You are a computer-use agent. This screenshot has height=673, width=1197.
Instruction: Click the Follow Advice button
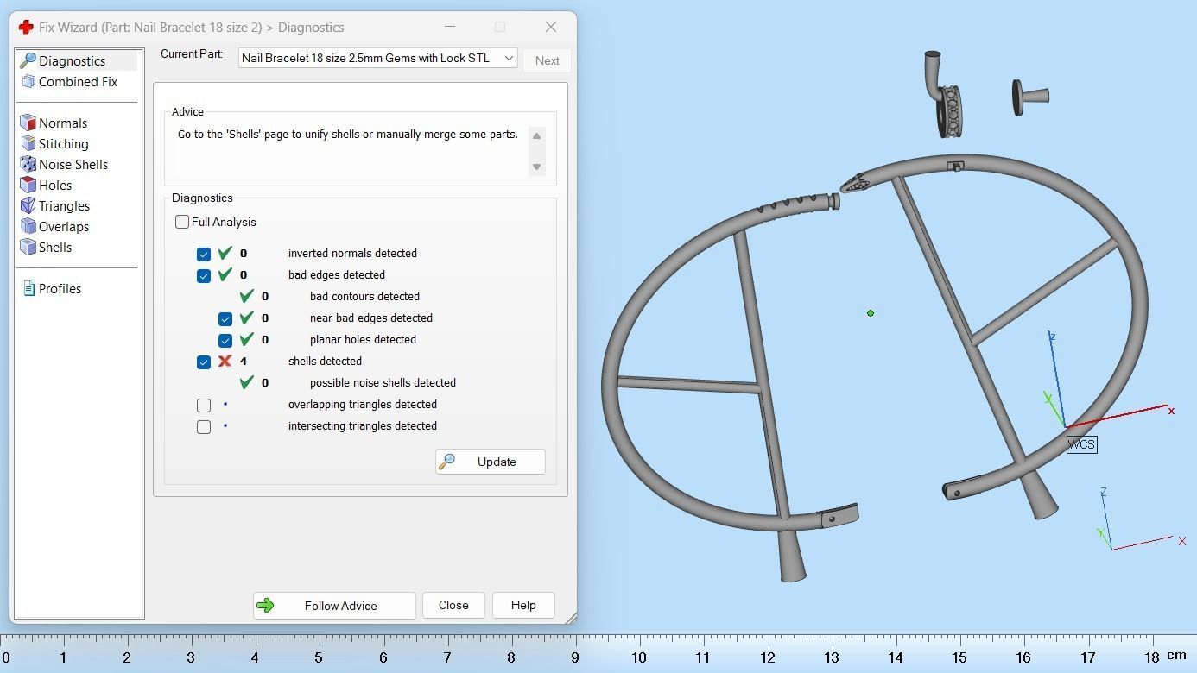click(334, 605)
